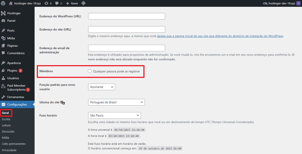Click the Páginas icon
The height and width of the screenshot is (154, 302).
click(3, 46)
